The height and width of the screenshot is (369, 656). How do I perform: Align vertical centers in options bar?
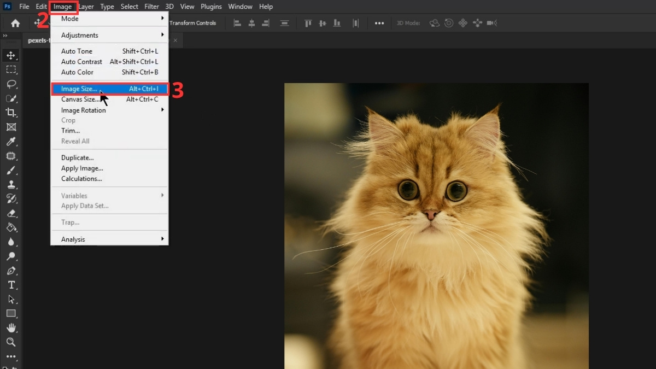[323, 23]
